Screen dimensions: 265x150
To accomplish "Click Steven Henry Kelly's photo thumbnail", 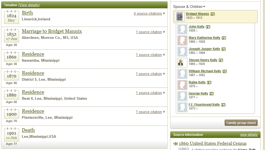I will click(182, 62).
